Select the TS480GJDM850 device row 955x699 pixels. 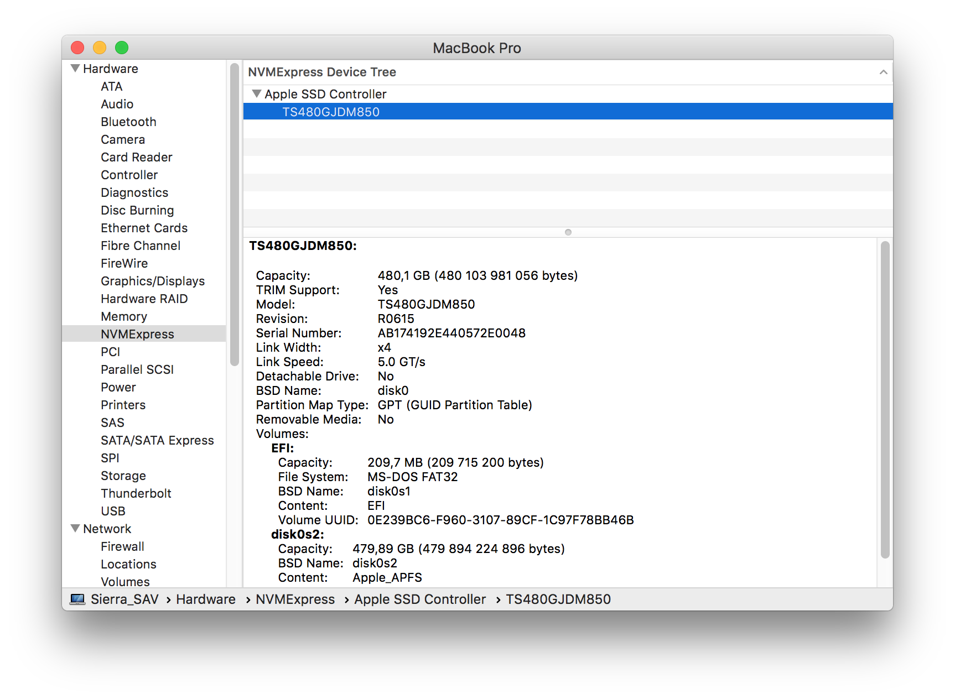[x=568, y=112]
